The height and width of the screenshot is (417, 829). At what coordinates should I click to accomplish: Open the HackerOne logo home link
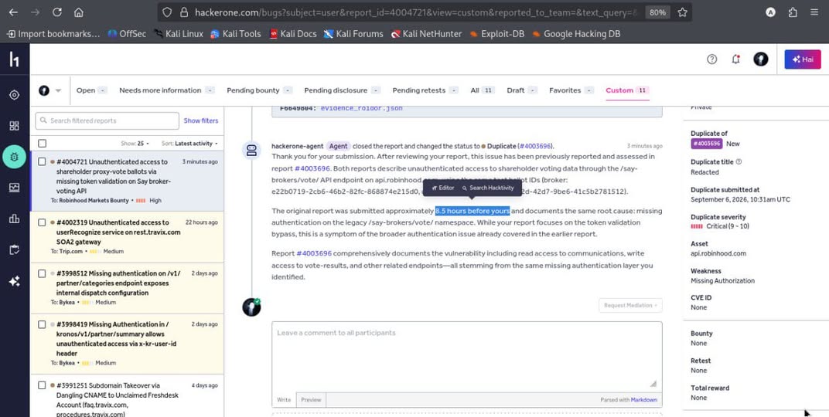pos(14,59)
